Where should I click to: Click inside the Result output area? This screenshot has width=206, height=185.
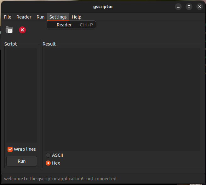coord(122,100)
